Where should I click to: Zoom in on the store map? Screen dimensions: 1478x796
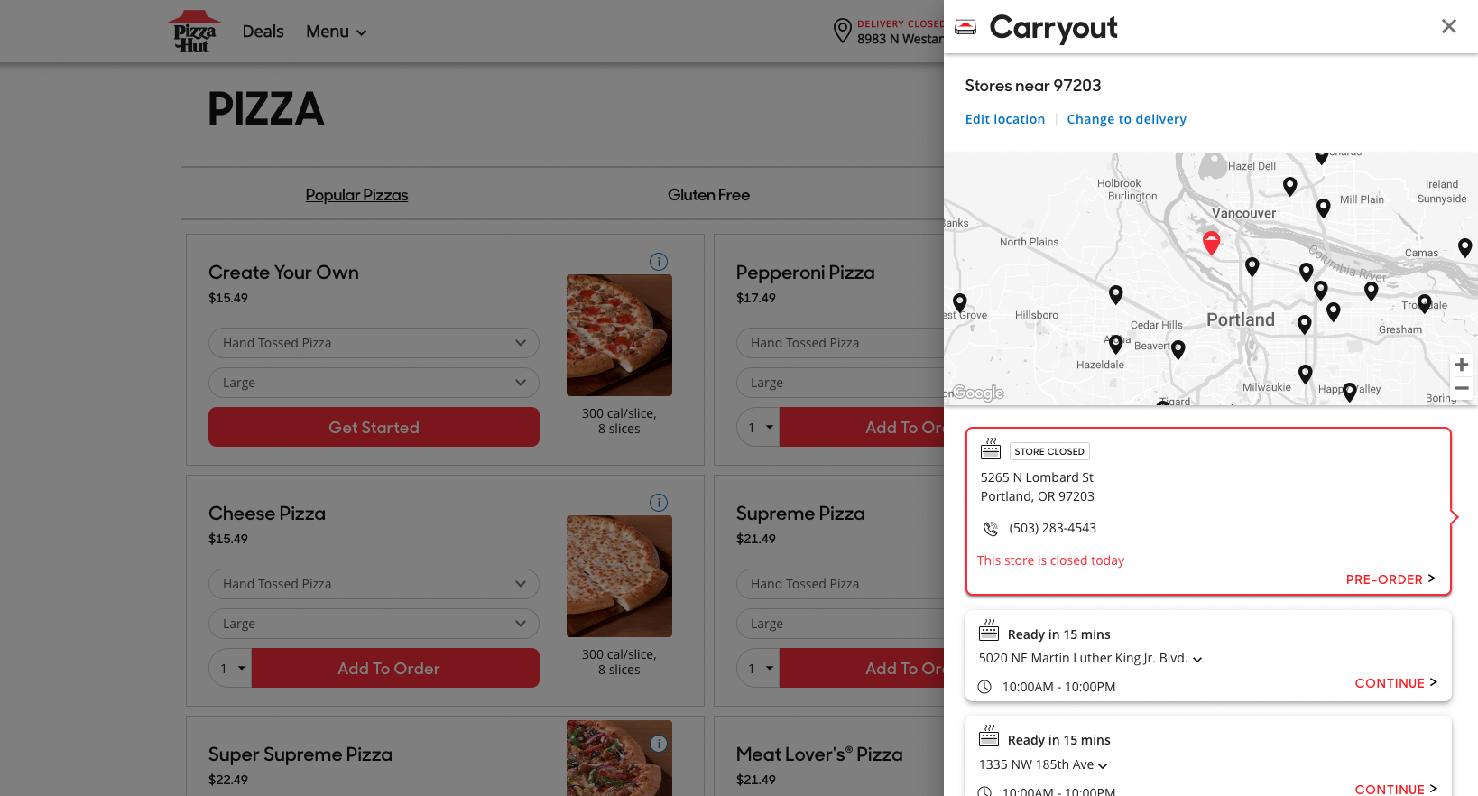point(1462,365)
